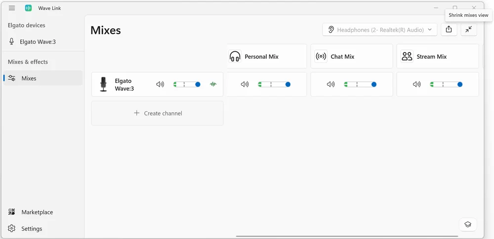The height and width of the screenshot is (239, 494).
Task: Select Elgato Wave:3 device in sidebar
Action: pyautogui.click(x=42, y=41)
